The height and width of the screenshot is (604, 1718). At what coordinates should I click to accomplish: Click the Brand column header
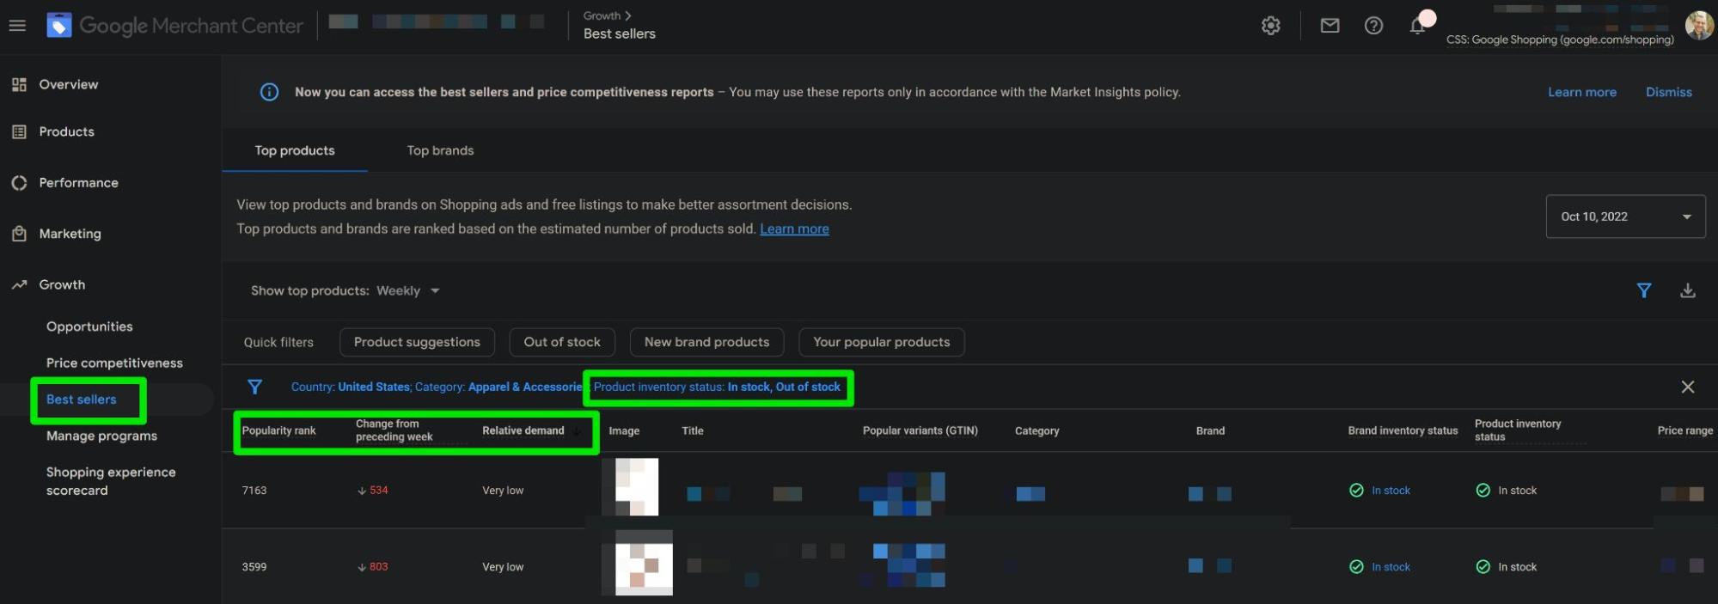(x=1210, y=430)
